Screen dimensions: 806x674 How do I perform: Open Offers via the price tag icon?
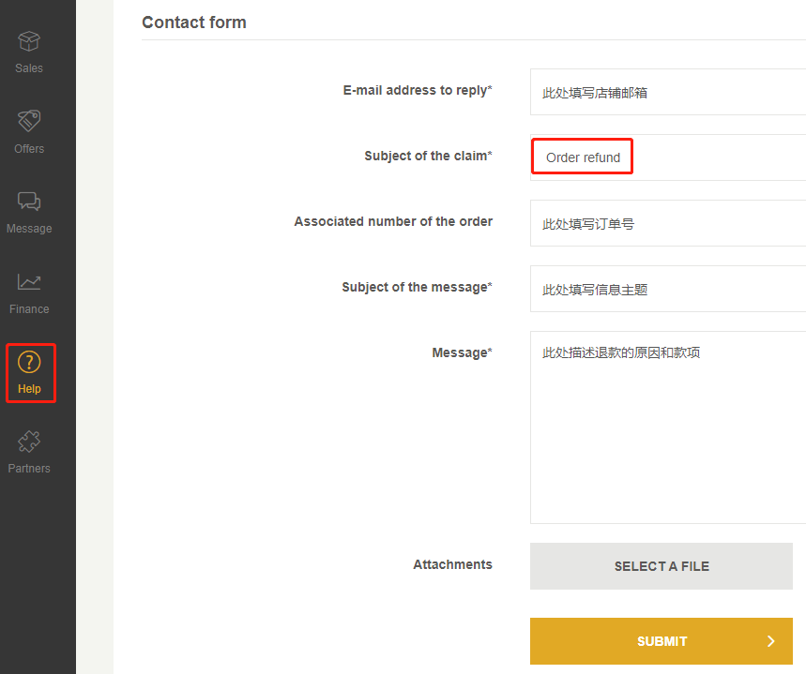(29, 121)
